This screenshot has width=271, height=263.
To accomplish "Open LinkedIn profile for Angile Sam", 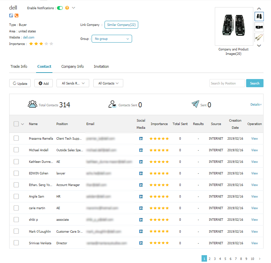I will 141,197.
